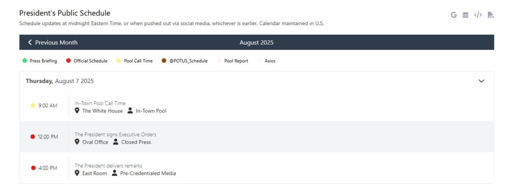Click the White House location pin icon
Screen dimensions: 517x185
point(77,111)
